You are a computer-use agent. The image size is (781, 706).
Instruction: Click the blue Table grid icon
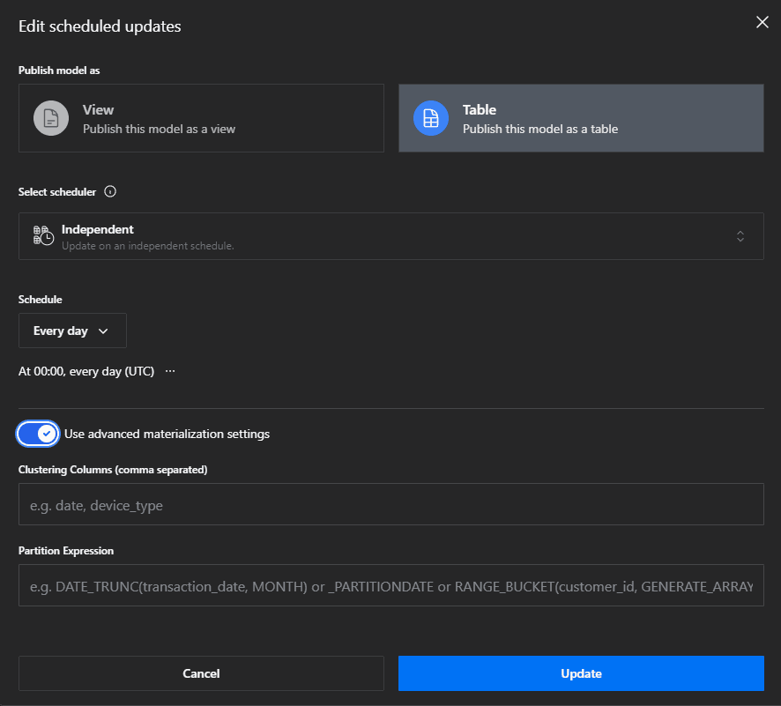(431, 118)
